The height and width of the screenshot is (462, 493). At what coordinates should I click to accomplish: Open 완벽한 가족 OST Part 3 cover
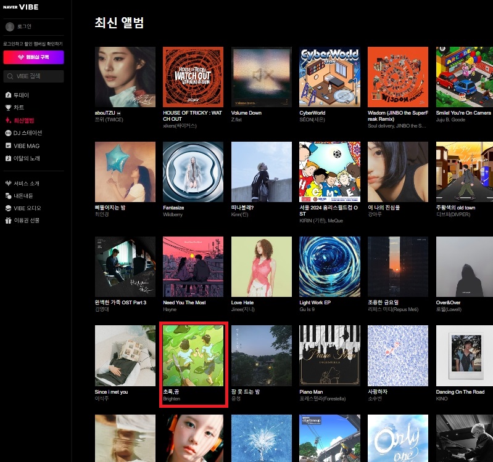pos(125,267)
